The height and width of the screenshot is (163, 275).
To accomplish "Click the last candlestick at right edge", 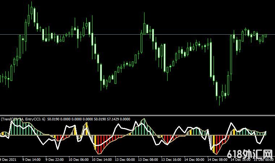I will (266, 36).
